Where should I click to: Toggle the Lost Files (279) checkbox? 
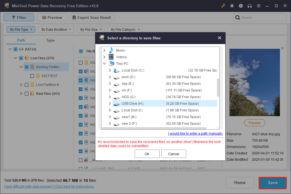21,58
